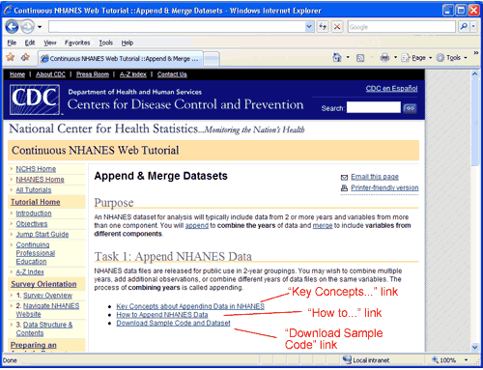Click the search magnifier icon beside Google box
The width and height of the screenshot is (483, 370).
coord(464,27)
